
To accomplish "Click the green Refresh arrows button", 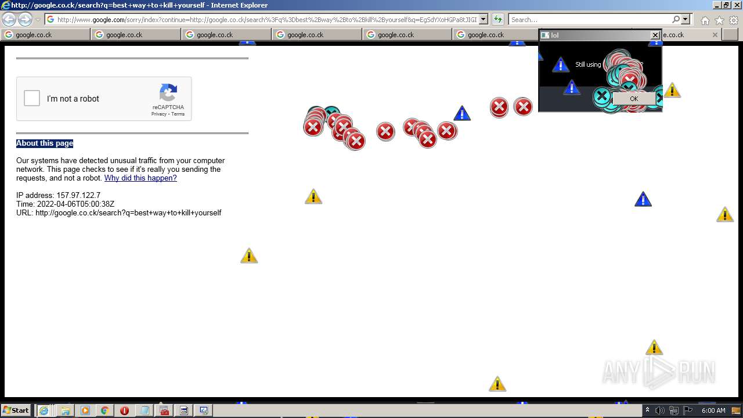I will pyautogui.click(x=497, y=20).
